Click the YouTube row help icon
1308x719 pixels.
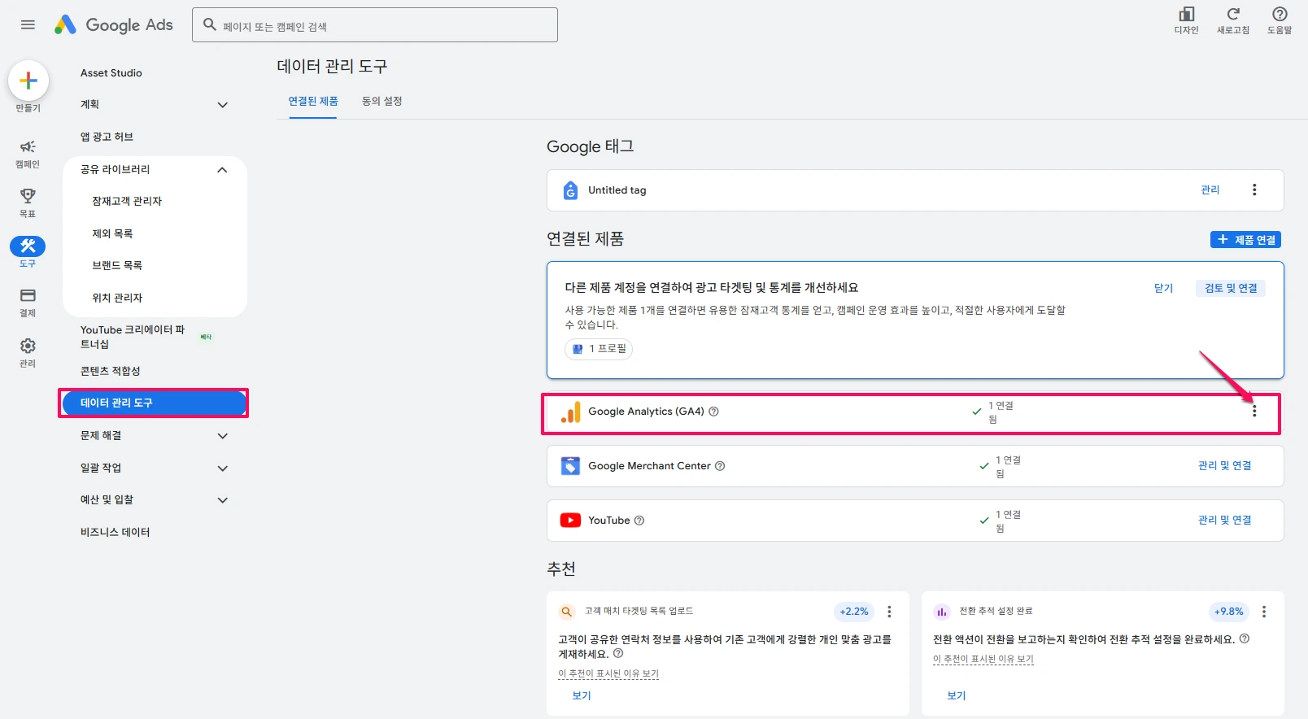(x=639, y=521)
